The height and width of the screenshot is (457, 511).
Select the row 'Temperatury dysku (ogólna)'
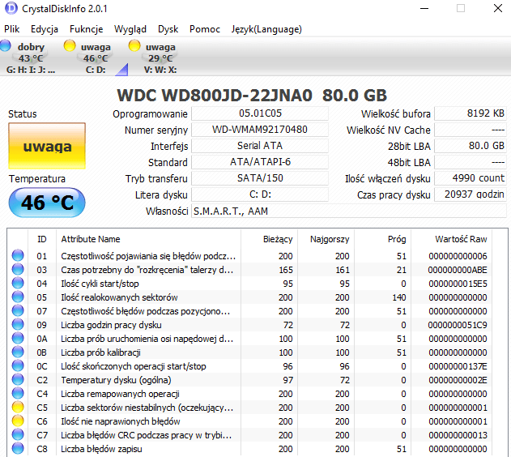click(x=249, y=380)
